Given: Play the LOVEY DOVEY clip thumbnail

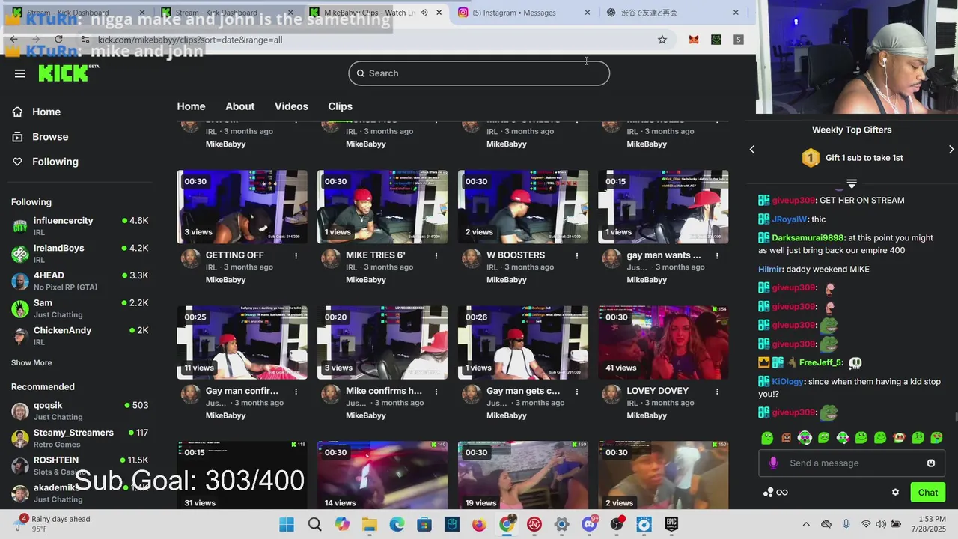Looking at the screenshot, I should 663,342.
